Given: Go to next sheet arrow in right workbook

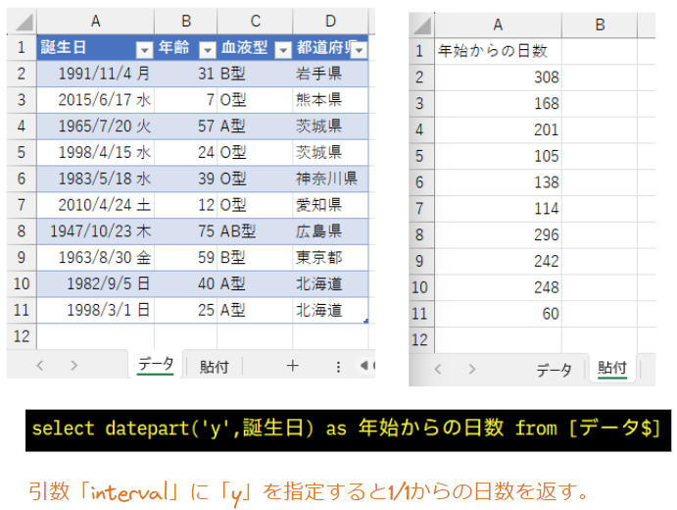Looking at the screenshot, I should coord(472,369).
